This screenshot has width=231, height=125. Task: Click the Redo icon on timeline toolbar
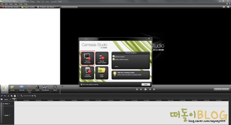coord(5,96)
